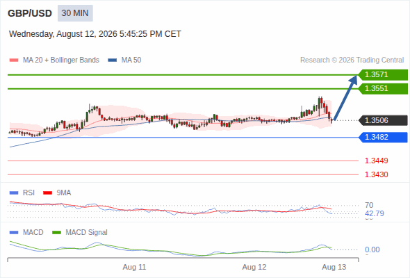Select the 1.3551 green resistance label

(x=383, y=89)
